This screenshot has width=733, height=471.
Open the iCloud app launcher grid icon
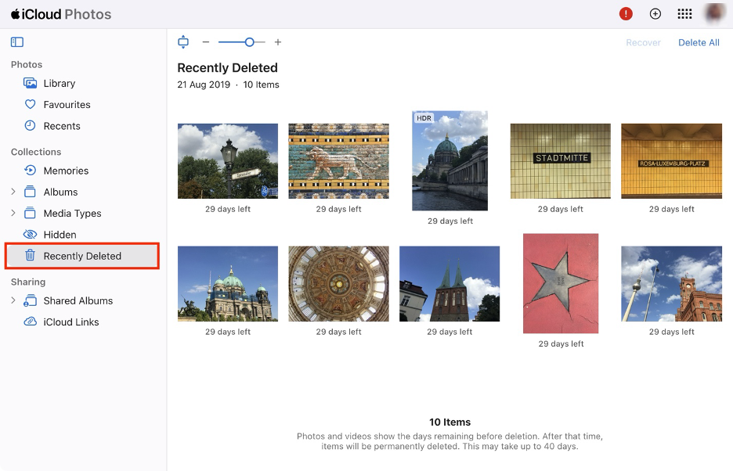[684, 13]
